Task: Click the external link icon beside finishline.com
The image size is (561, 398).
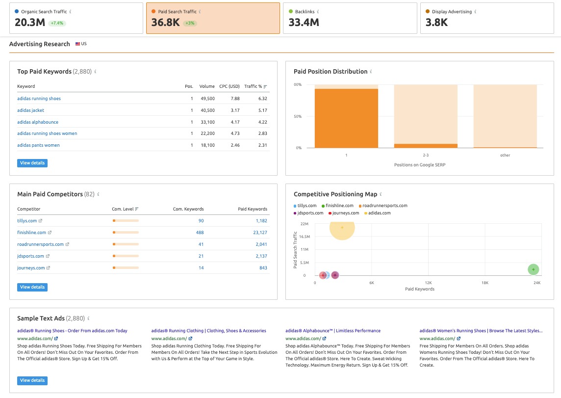Action: (50, 232)
